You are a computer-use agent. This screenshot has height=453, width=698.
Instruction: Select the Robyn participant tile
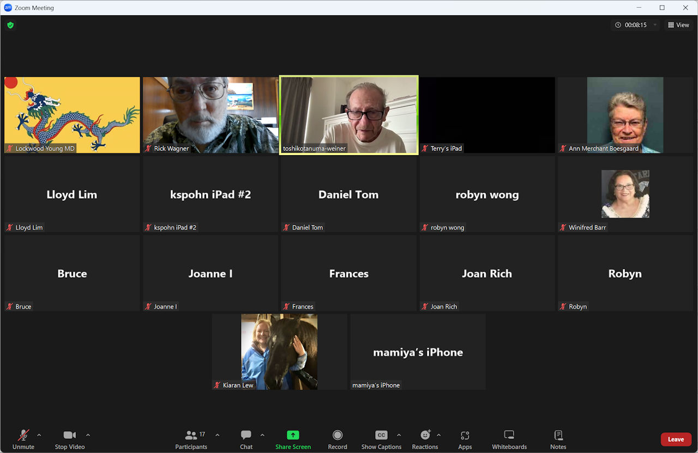pyautogui.click(x=625, y=273)
